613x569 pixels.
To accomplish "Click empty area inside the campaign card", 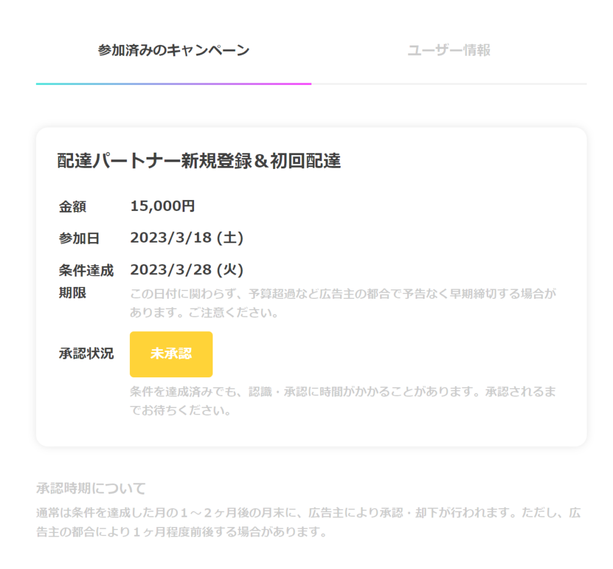I will 430,219.
